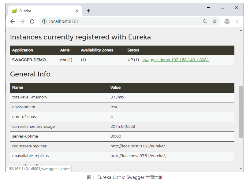Open the zoom magnifier icon in address bar
This screenshot has width=250, height=185.
[x=205, y=21]
